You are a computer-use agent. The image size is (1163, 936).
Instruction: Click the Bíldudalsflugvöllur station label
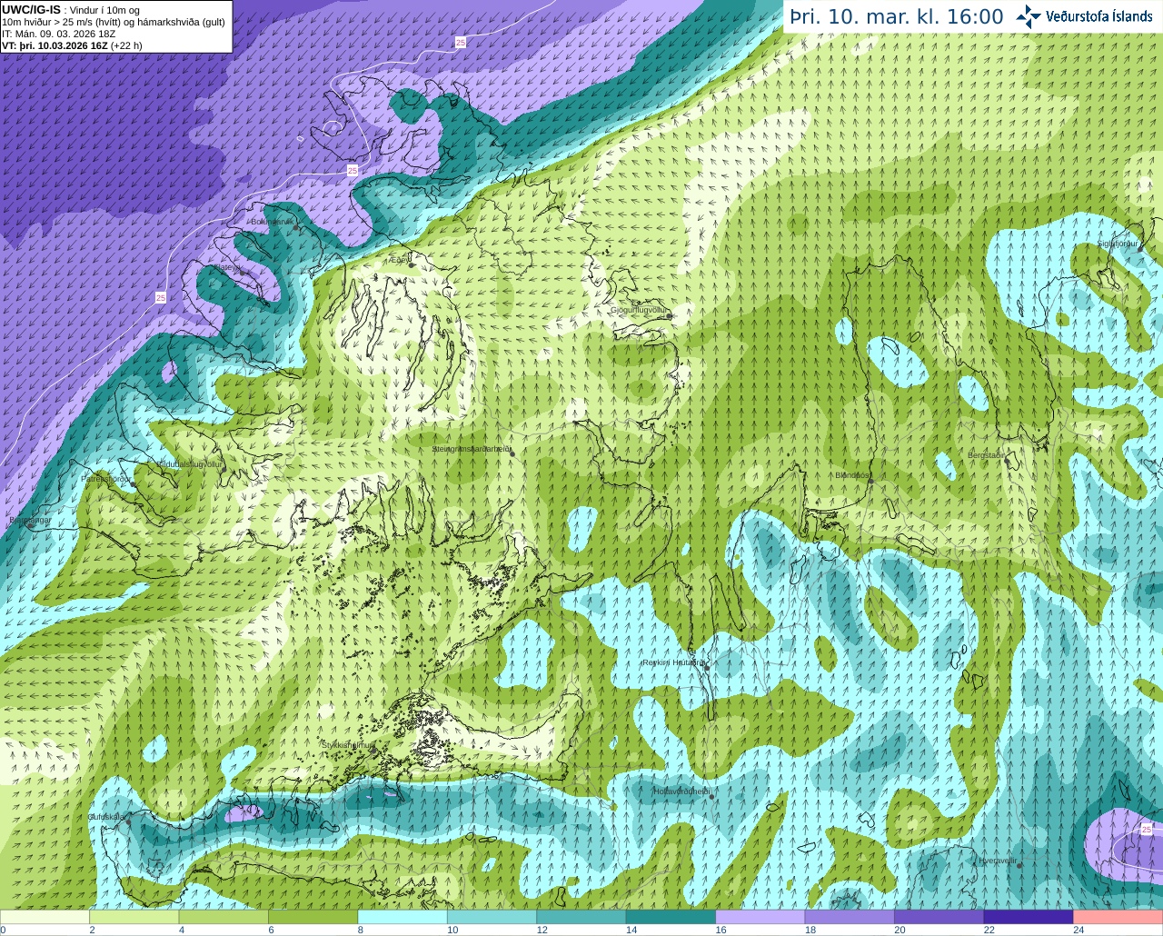[190, 463]
